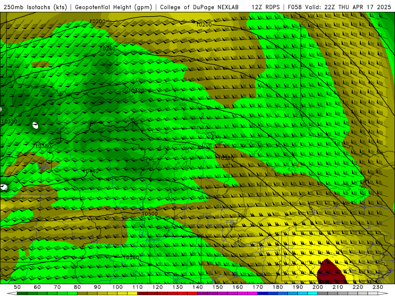Click the 120 value on the color scale
This screenshot has width=395, height=296.
[x=158, y=287]
